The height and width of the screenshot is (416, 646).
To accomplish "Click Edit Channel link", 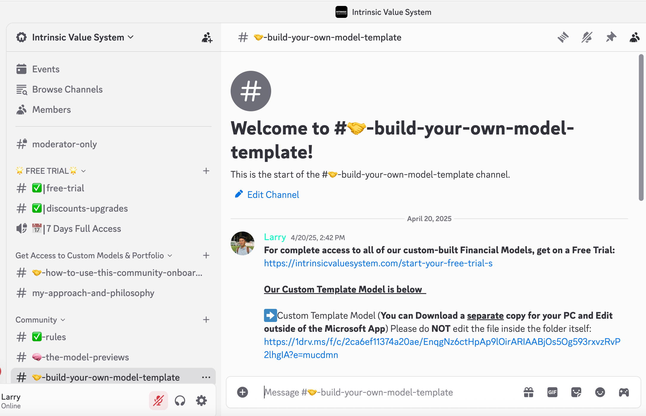I will tap(273, 195).
